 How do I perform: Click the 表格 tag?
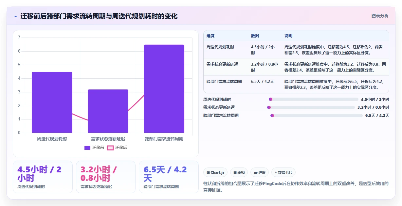coord(239,172)
